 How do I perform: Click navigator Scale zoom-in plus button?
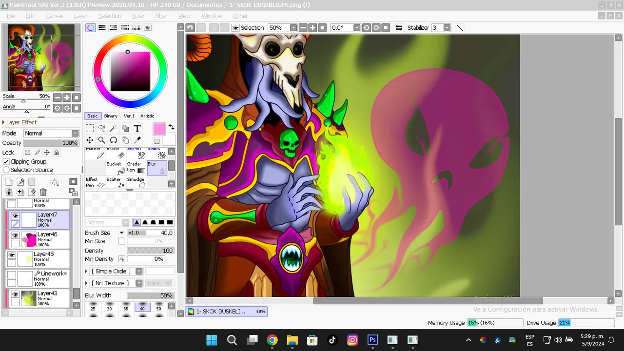pyautogui.click(x=67, y=97)
